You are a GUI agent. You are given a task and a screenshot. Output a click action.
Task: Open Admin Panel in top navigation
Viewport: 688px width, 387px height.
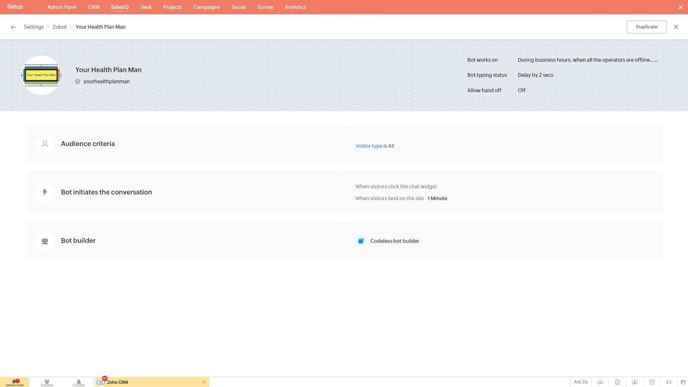62,7
